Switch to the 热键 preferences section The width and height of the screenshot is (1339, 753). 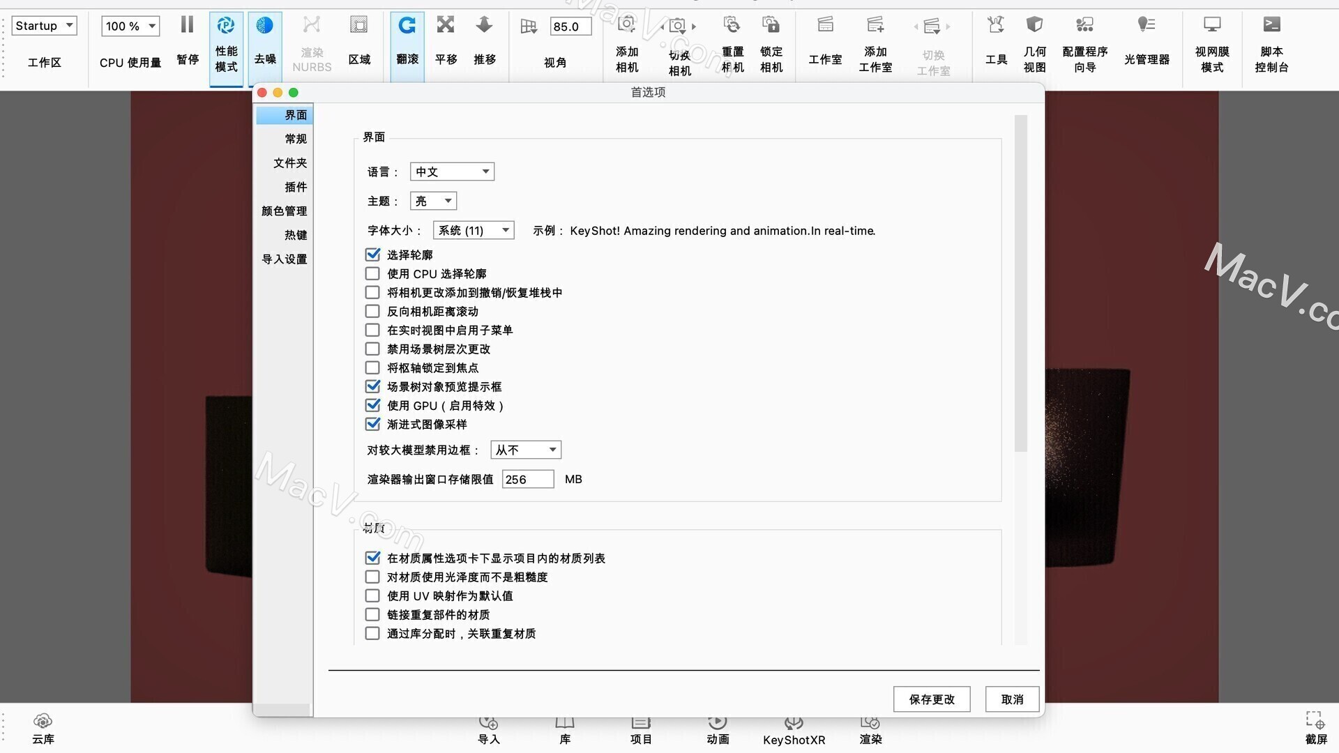296,235
